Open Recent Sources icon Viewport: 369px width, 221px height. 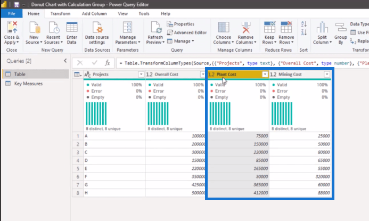click(54, 27)
